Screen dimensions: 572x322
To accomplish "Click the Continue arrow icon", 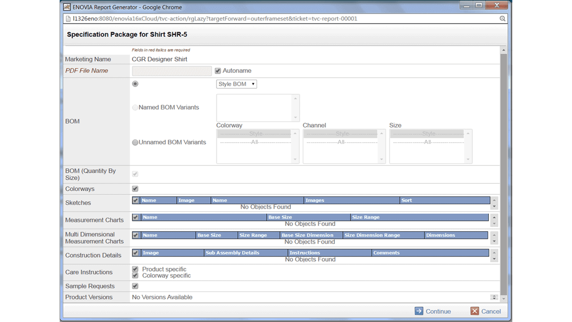I will (x=419, y=311).
